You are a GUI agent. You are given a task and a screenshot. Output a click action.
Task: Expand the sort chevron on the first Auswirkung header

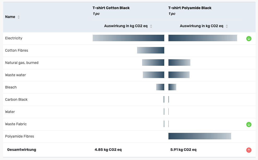[x=151, y=26]
